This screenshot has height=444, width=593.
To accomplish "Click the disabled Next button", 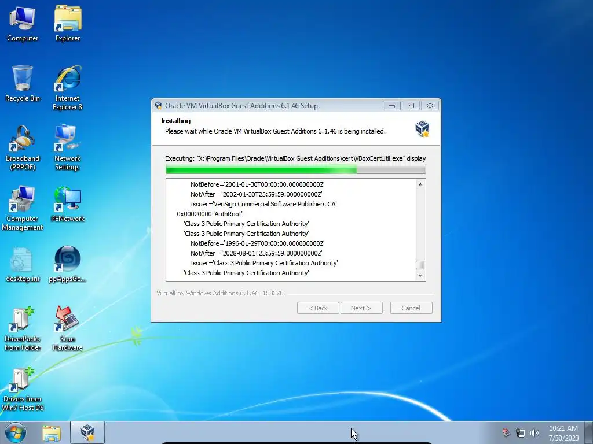I will point(361,308).
